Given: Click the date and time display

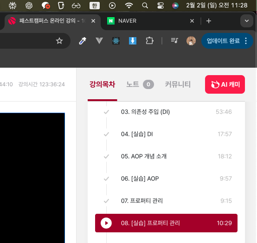Looking at the screenshot, I should (217, 6).
